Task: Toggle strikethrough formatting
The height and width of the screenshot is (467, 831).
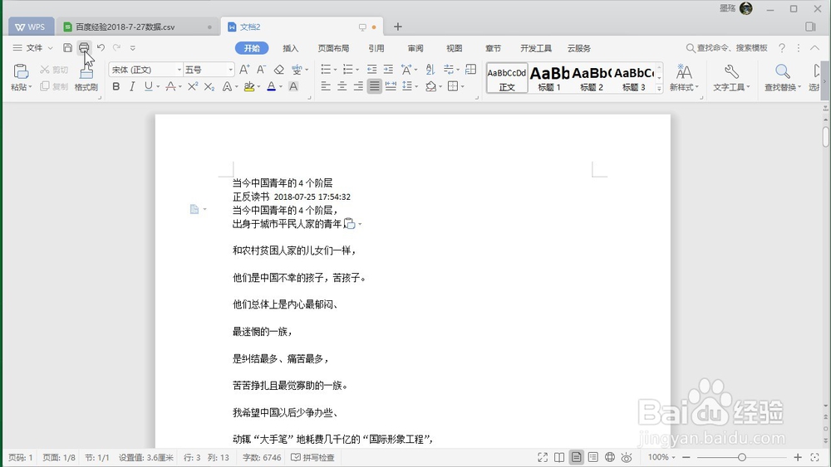Action: (x=170, y=86)
